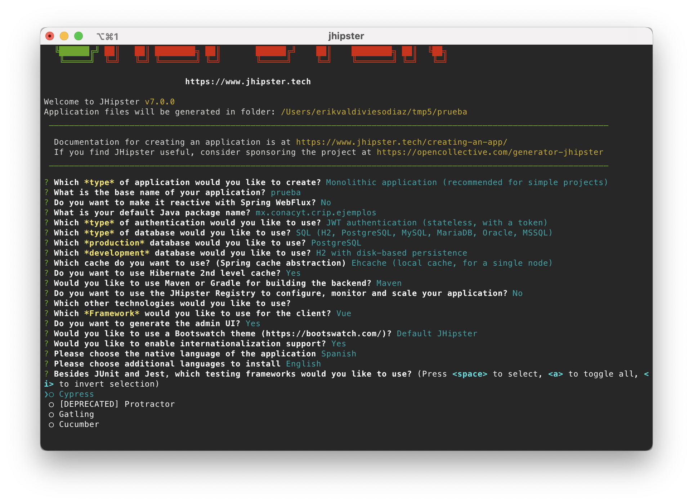
Task: Click the green JHipster ASCII logo block
Action: coord(77,54)
